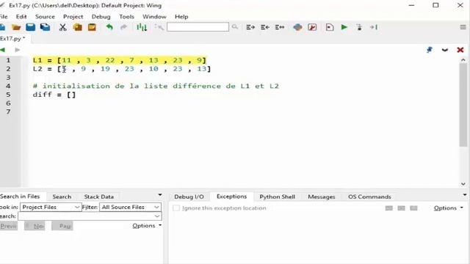Click the indent lines icon
Screen dimensions: 470x264
point(250,27)
